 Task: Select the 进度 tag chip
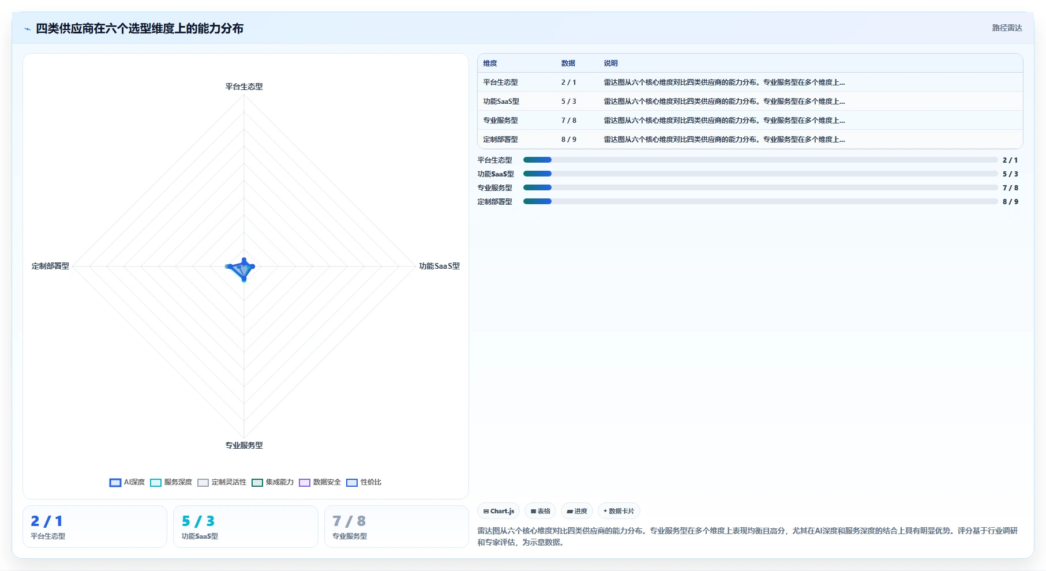[577, 511]
